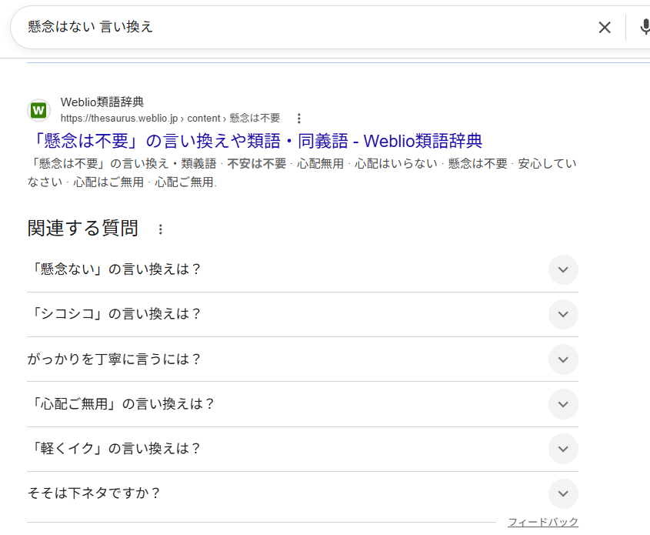Screen dimensions: 650x535
Task: Clear the search query with X icon
Action: [605, 28]
